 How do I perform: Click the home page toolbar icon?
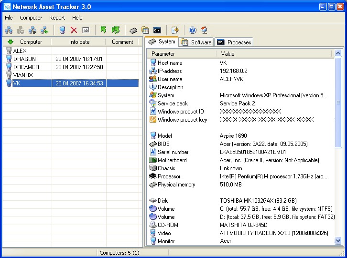pos(204,30)
